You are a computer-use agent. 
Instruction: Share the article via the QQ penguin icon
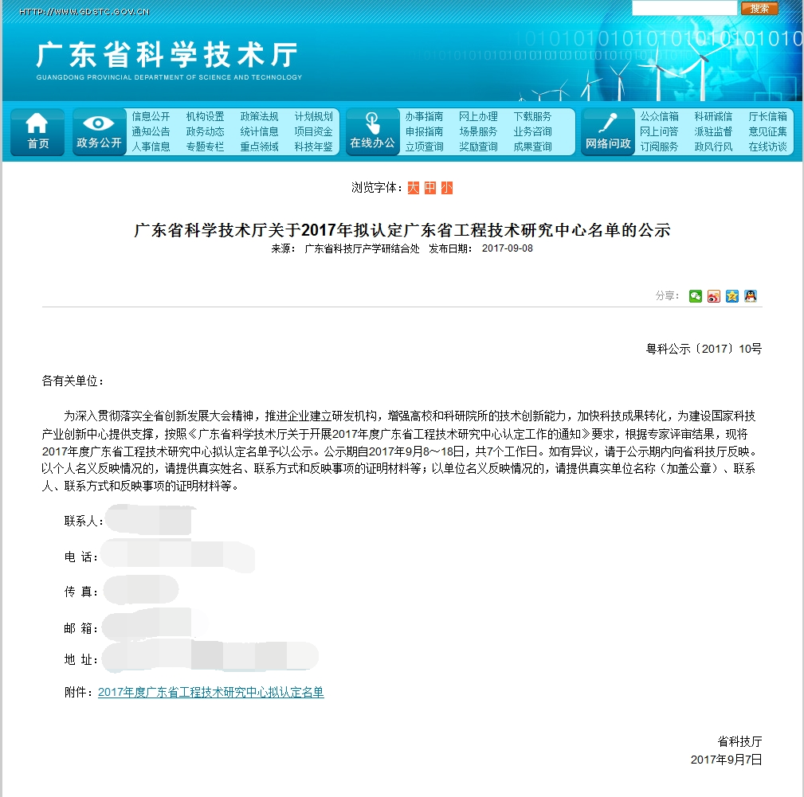750,296
